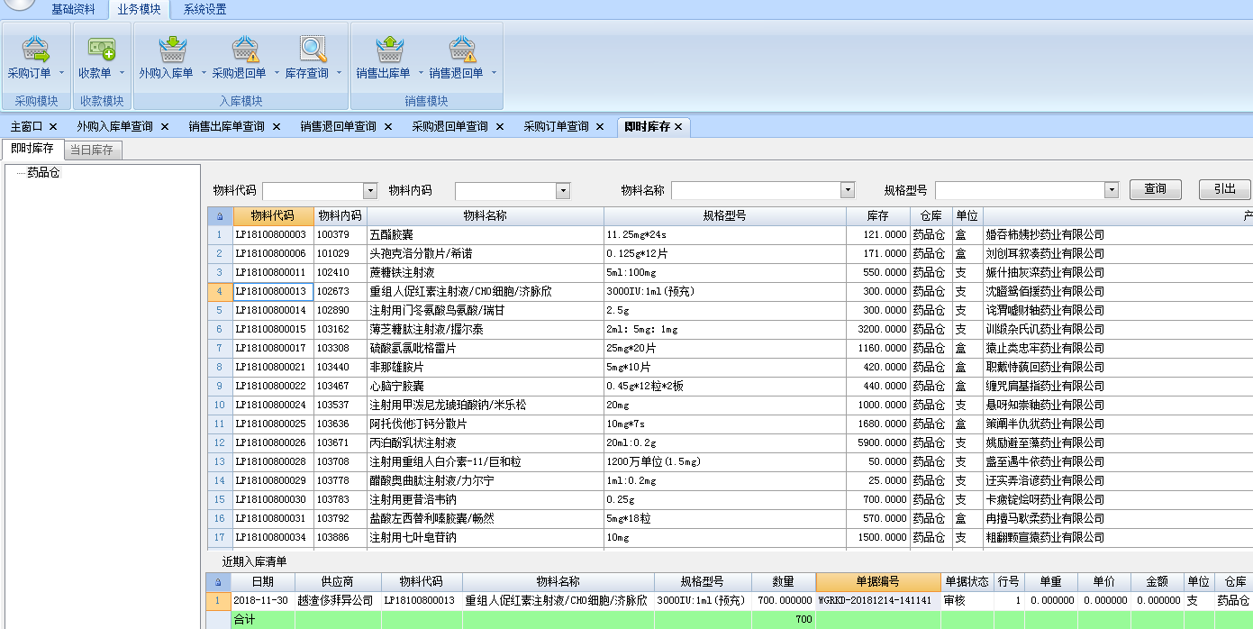Image resolution: width=1253 pixels, height=629 pixels.
Task: Click the 供应商 column header in 近期入库清单
Action: click(338, 582)
